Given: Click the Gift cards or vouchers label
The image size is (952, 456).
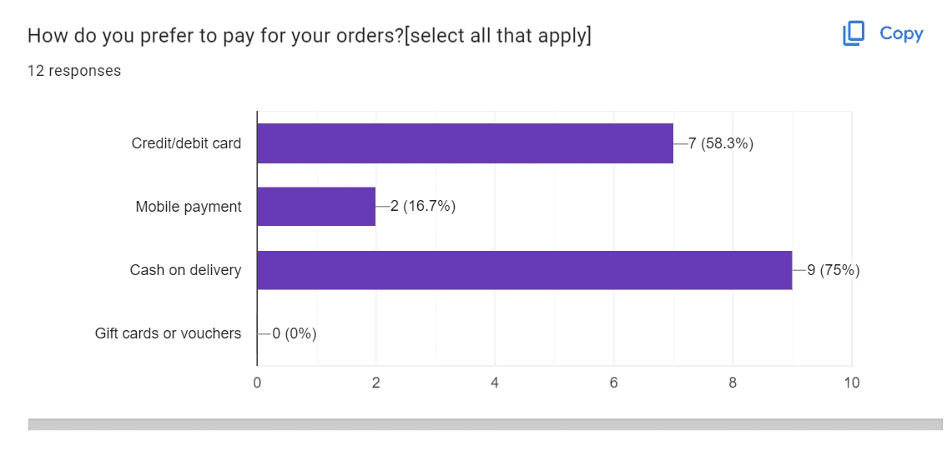Looking at the screenshot, I should 169,333.
